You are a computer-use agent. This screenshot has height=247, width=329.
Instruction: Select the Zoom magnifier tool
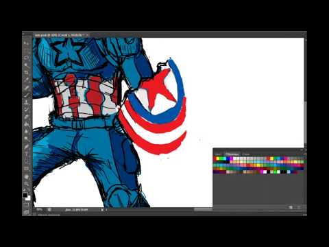pyautogui.click(x=26, y=184)
